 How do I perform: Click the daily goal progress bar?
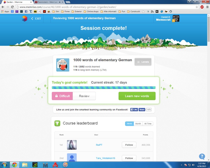pos(104,88)
